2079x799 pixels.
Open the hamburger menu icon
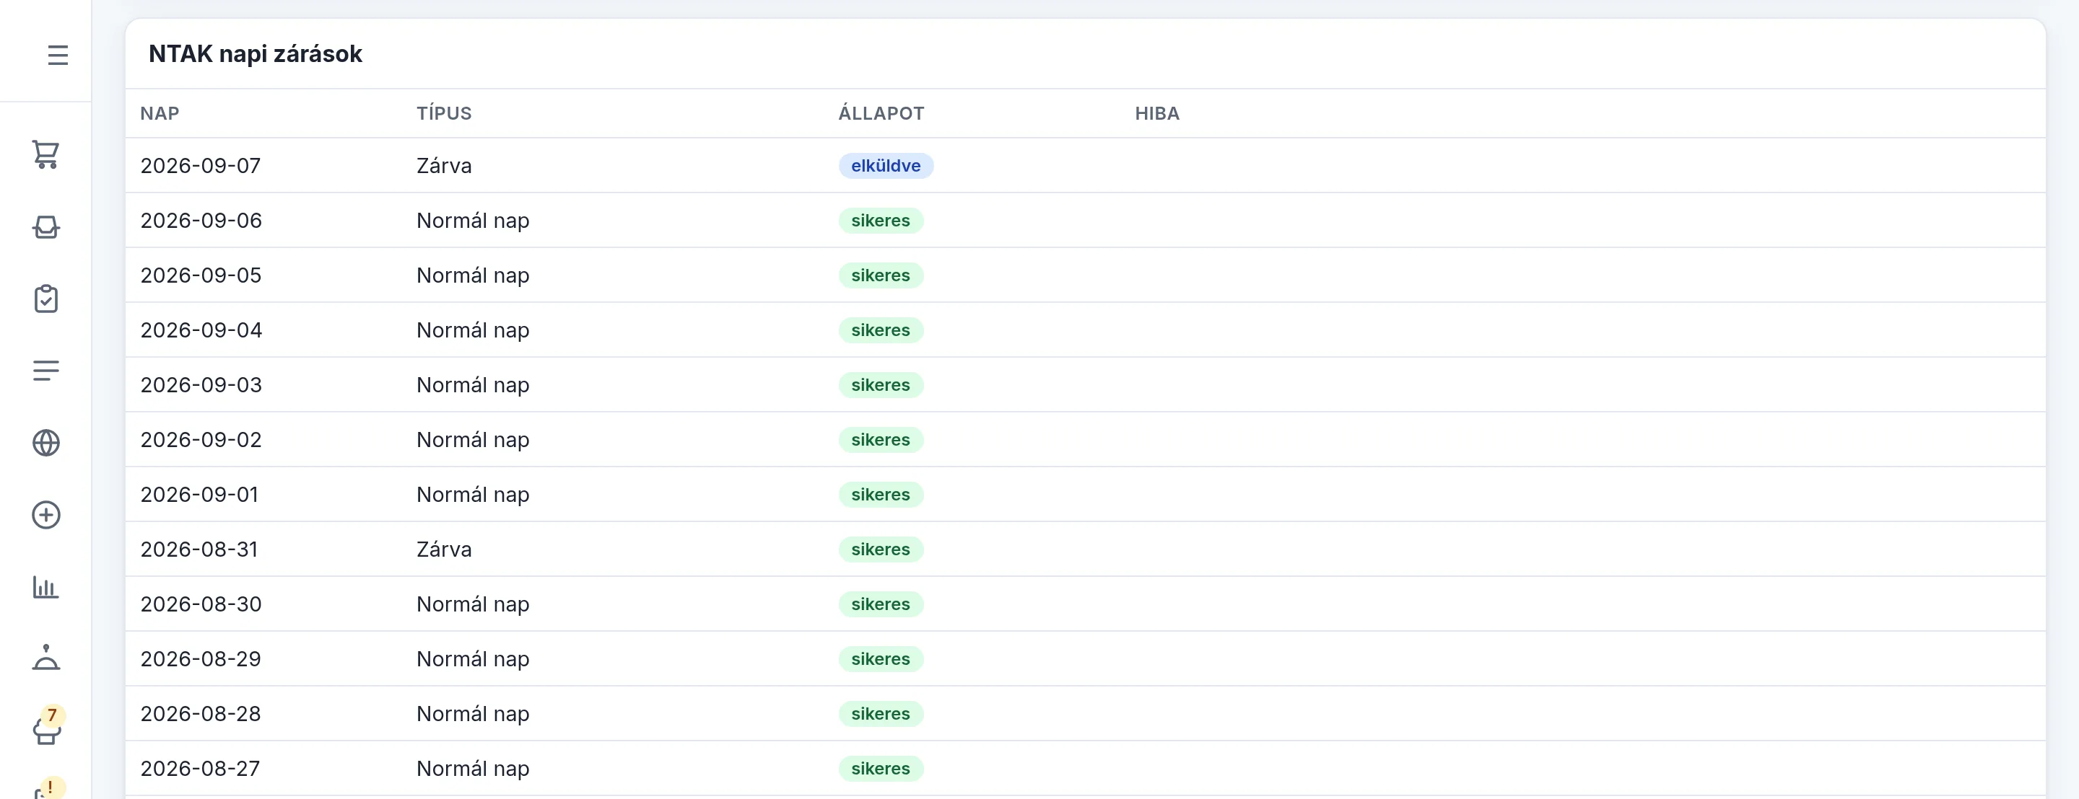pos(57,55)
